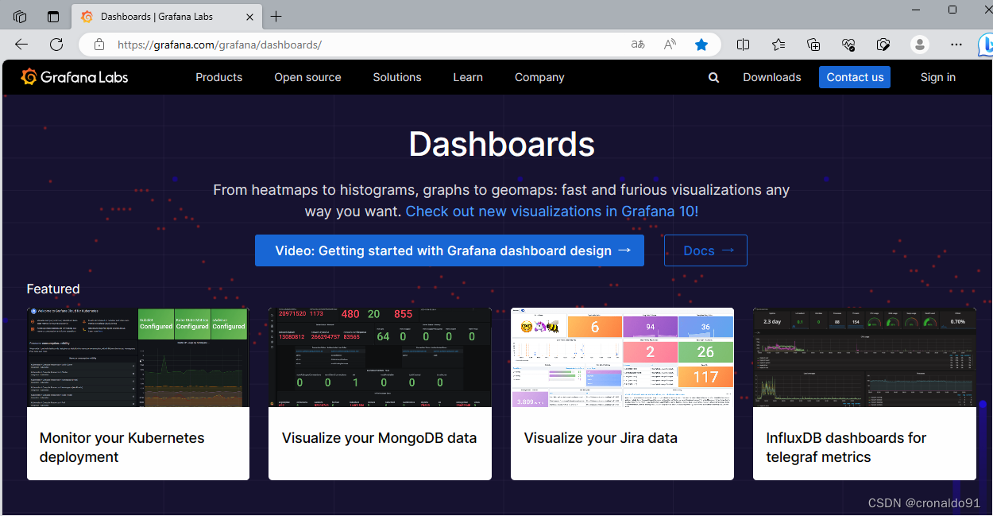This screenshot has height=516, width=993.
Task: Click 'Visualize your Jira data' title
Action: click(x=601, y=438)
